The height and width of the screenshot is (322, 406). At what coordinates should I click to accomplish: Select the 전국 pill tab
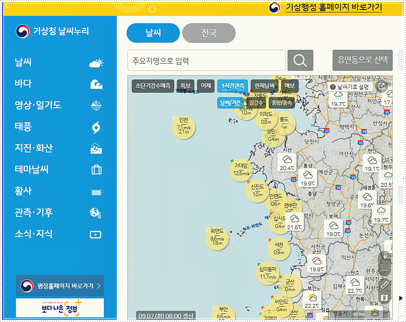(x=209, y=33)
